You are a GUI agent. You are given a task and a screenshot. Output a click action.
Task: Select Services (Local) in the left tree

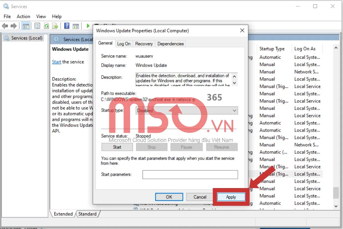27,38
